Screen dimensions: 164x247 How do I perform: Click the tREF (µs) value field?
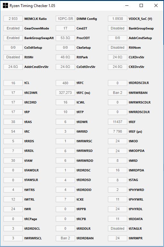point(117,131)
